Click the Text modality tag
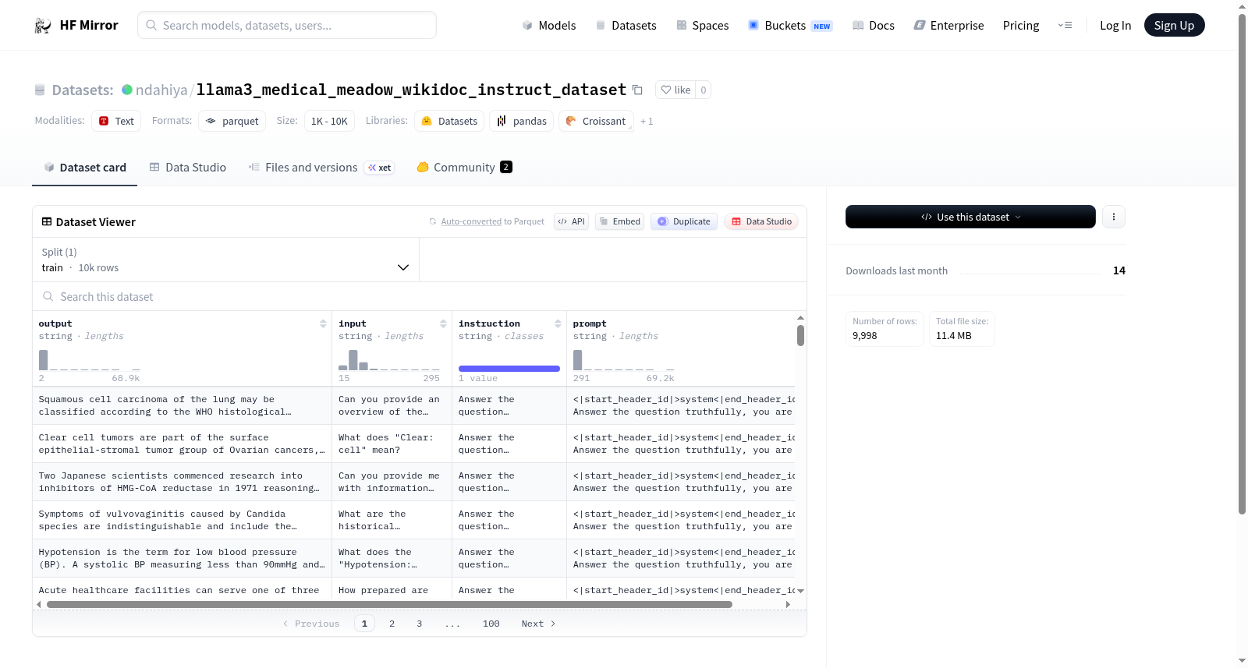The width and height of the screenshot is (1248, 668). [116, 121]
